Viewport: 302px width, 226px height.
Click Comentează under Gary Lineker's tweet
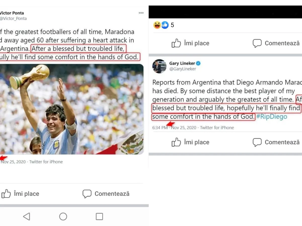276,142
